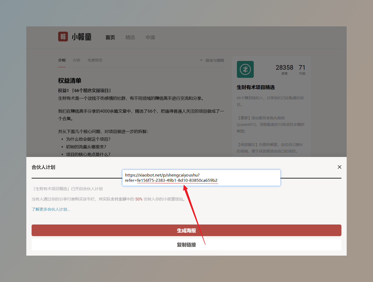Click the 复制链接 button

point(186,245)
